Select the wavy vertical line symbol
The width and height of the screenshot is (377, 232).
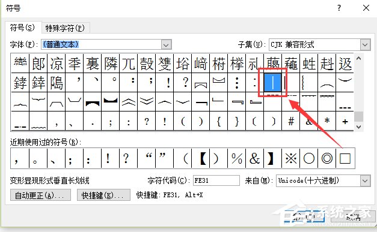(x=308, y=83)
